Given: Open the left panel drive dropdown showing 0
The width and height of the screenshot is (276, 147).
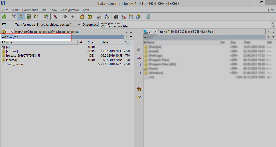Looking at the screenshot, I should click(x=7, y=32).
